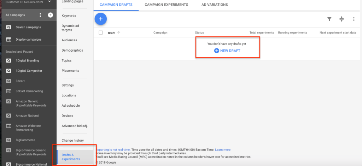Collapse the All campaigns dropdown arrow

(50, 15)
